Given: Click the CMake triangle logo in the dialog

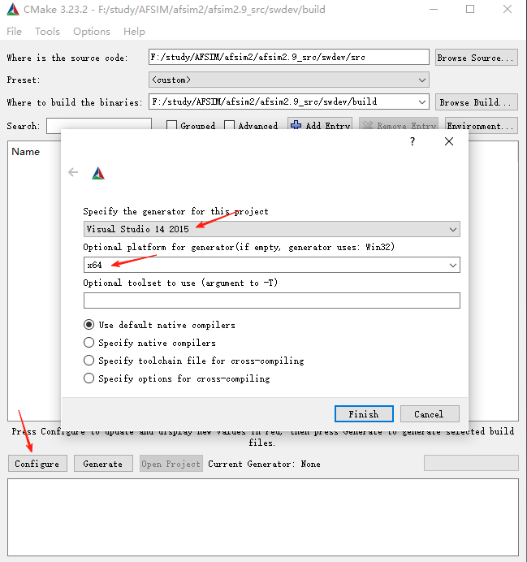Looking at the screenshot, I should 98,174.
